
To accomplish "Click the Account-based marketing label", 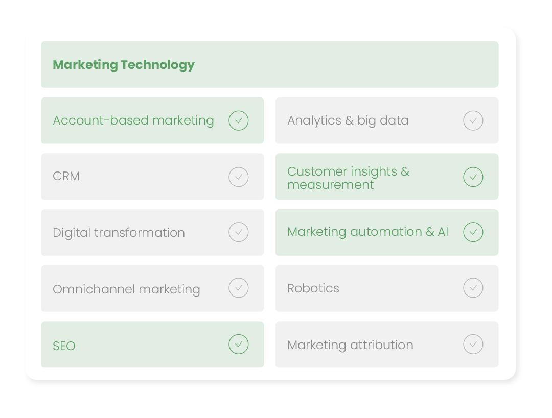I will (x=133, y=120).
